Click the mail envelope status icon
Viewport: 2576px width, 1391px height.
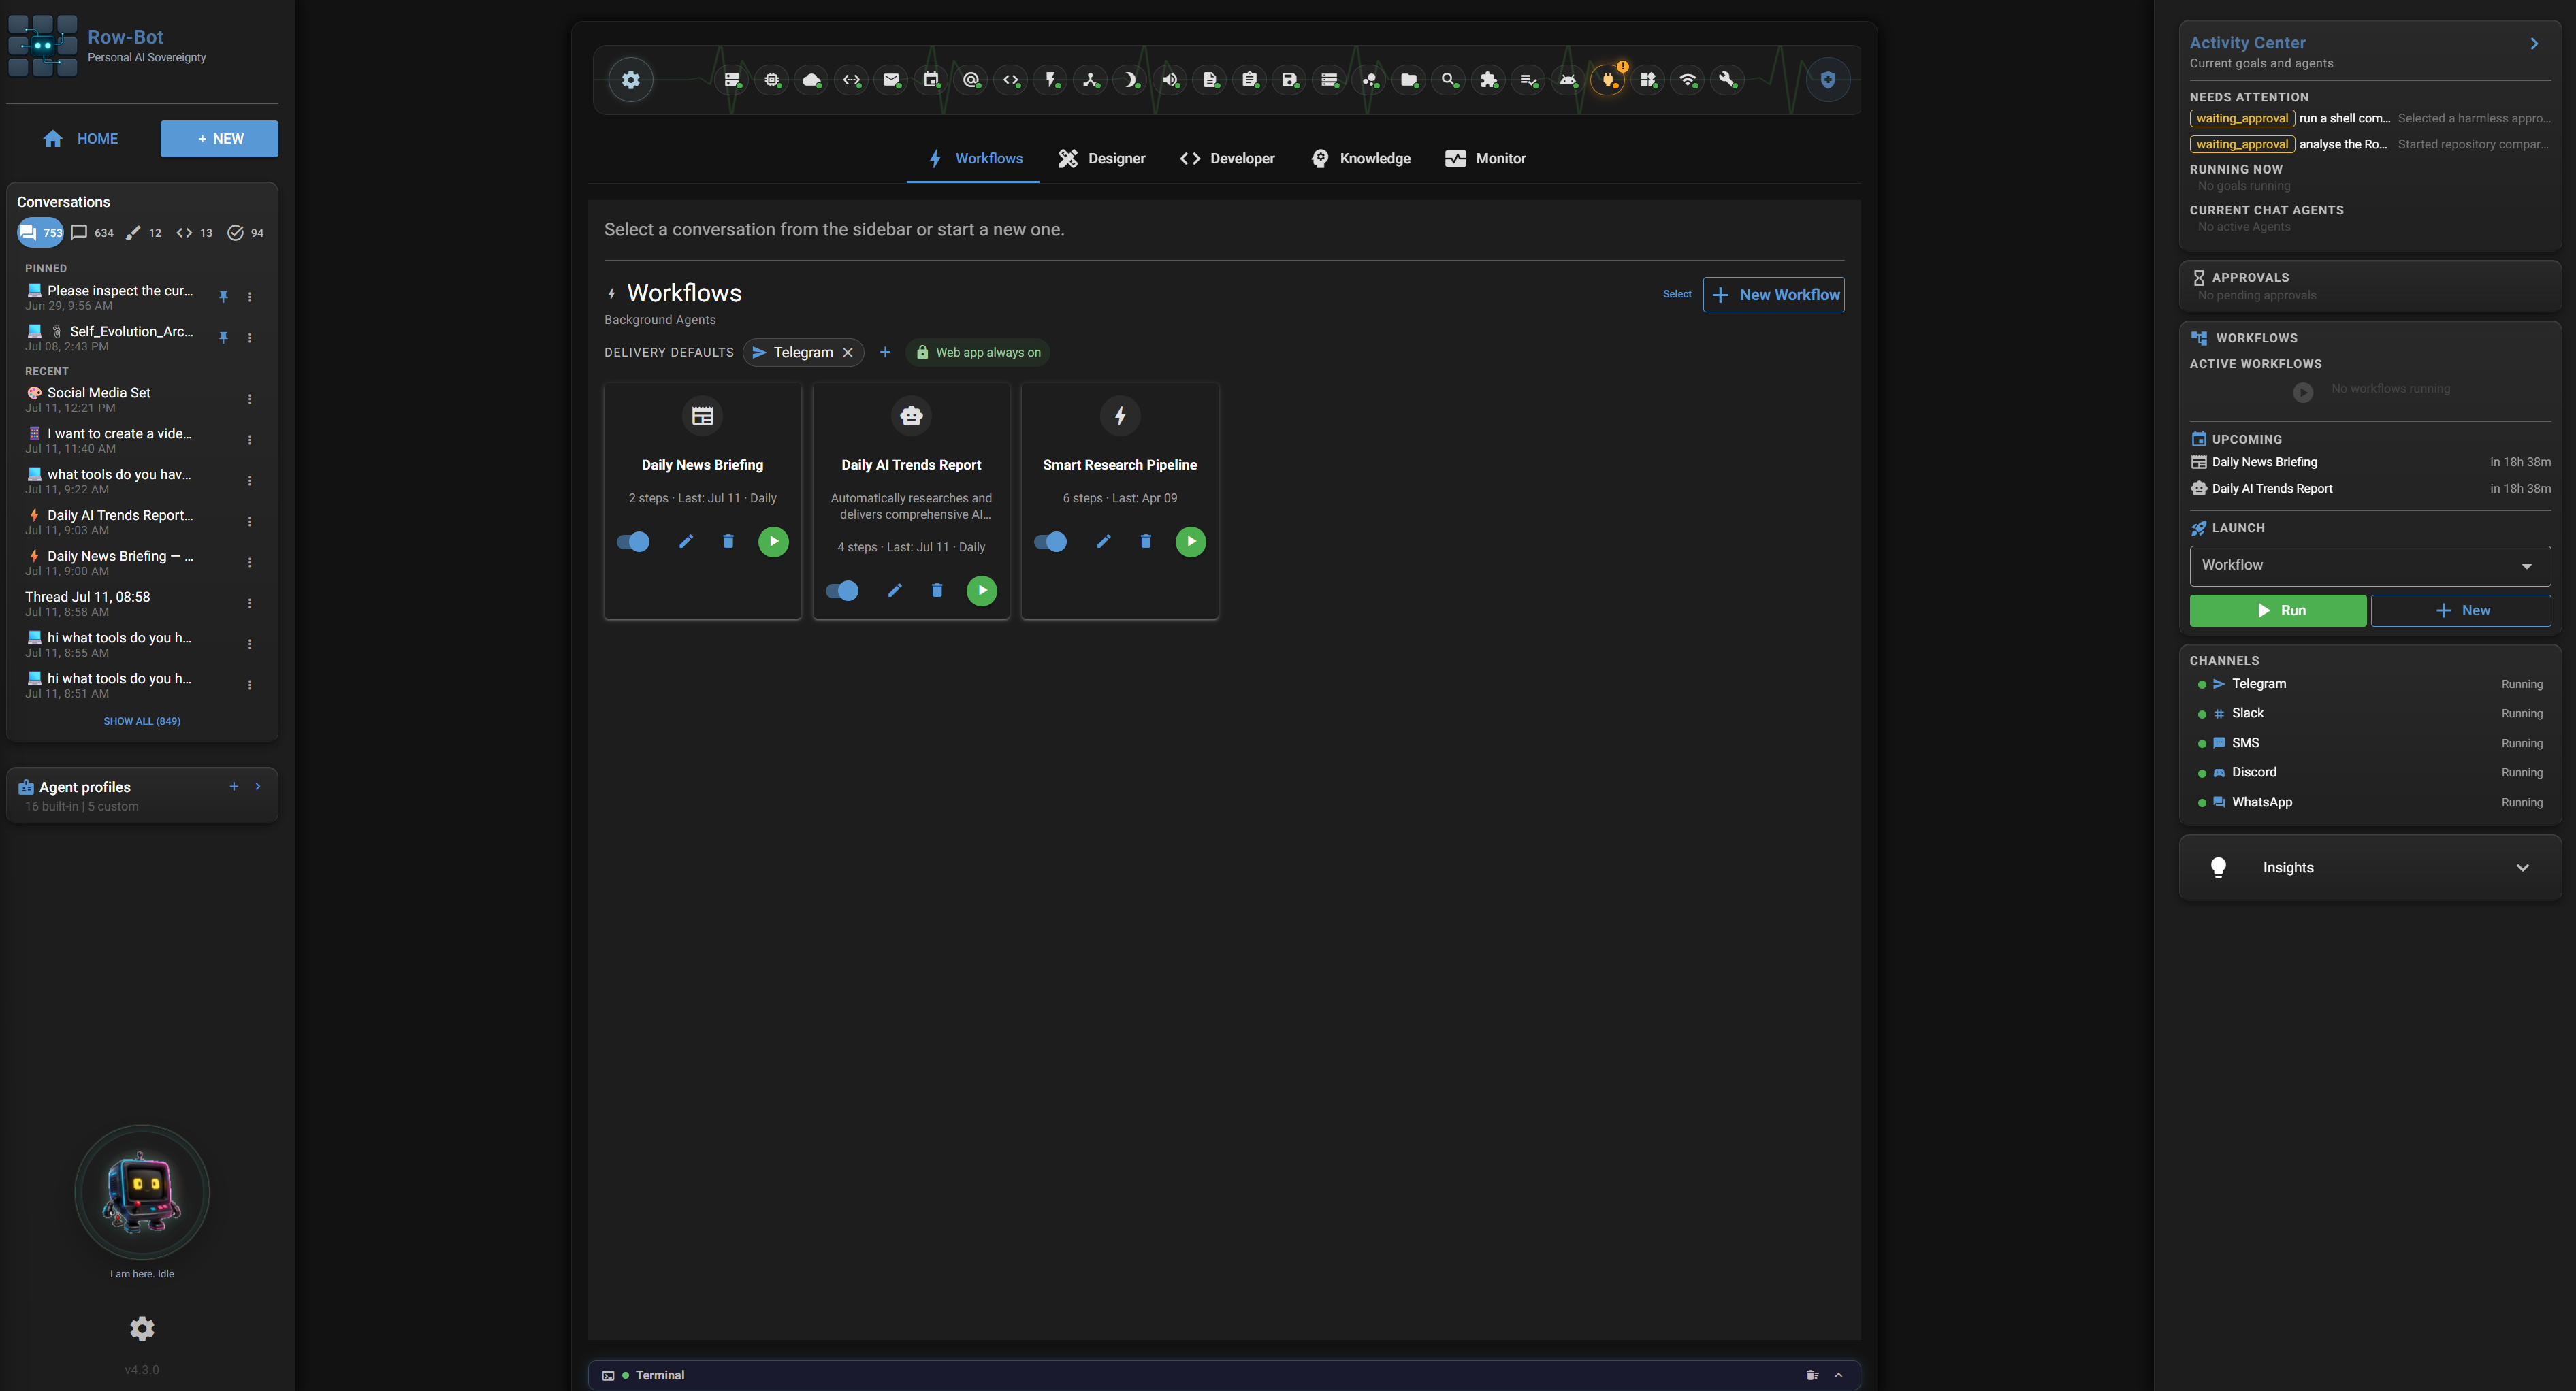891,80
